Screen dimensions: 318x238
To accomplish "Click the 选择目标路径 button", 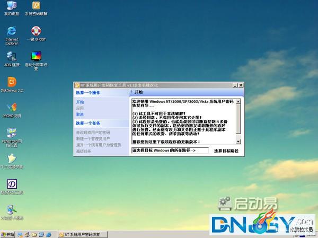I will 226,151.
